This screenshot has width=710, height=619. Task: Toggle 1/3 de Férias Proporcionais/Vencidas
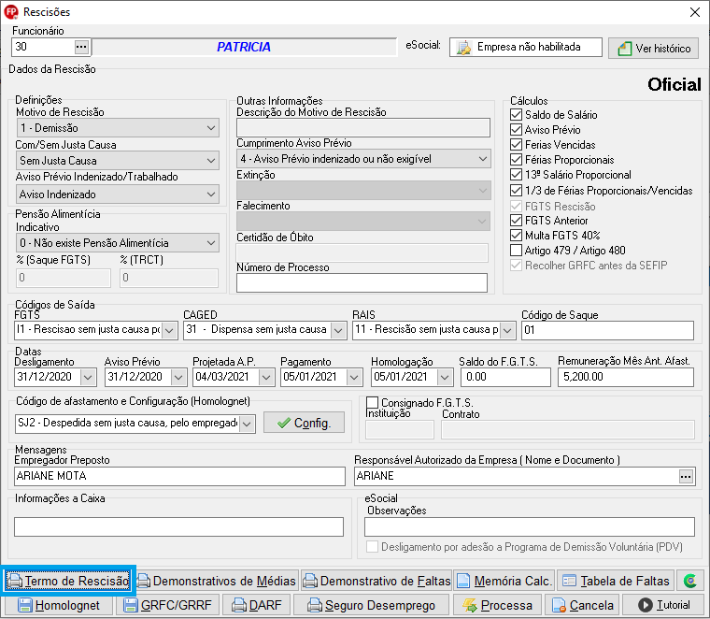517,191
